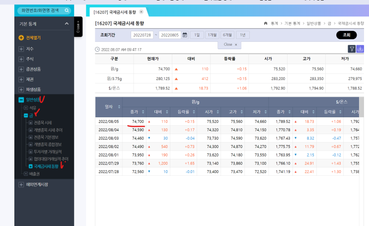
Task: Close the 국제금시세 동향 tab with X
Action: click(141, 12)
